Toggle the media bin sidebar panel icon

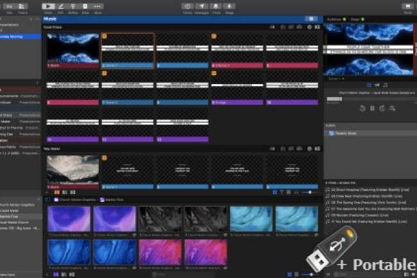pyautogui.click(x=48, y=200)
